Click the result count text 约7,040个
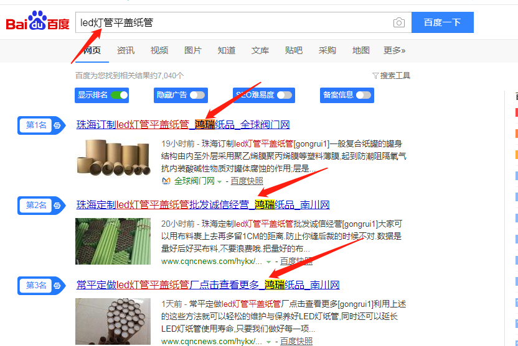518x346 pixels. tap(166, 76)
